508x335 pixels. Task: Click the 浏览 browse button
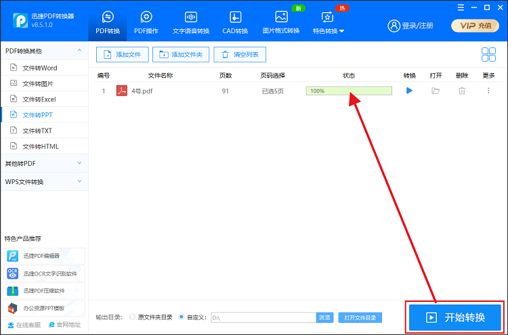coord(324,317)
